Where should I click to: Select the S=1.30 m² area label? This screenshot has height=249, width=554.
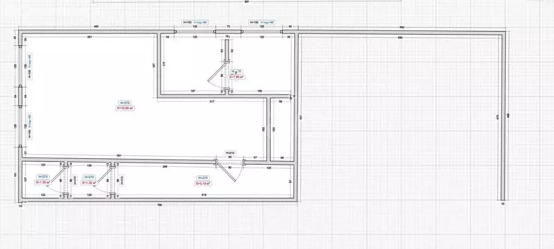pos(43,183)
